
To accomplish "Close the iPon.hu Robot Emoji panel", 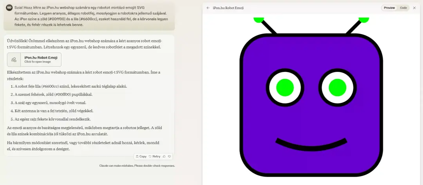I will pyautogui.click(x=414, y=8).
